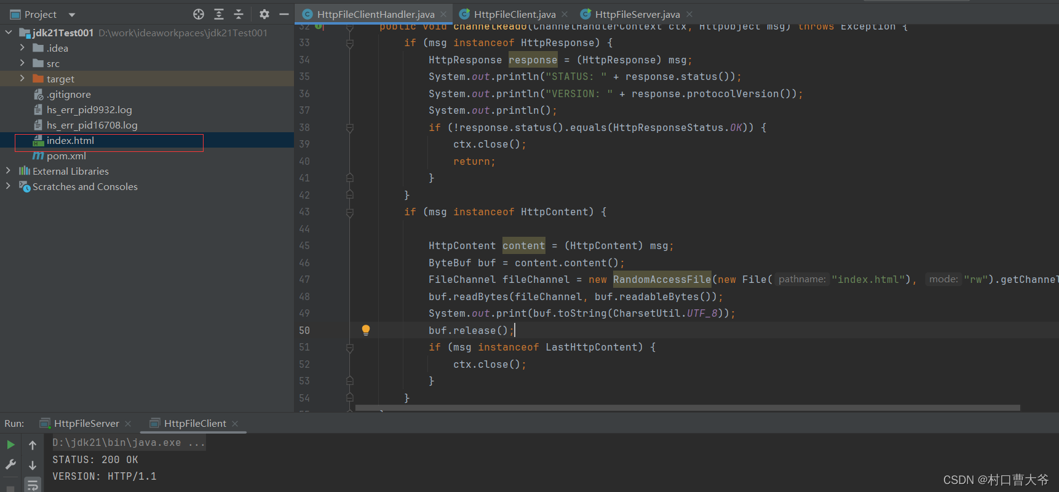Open the Project view dropdown
The height and width of the screenshot is (492, 1059).
coord(72,15)
